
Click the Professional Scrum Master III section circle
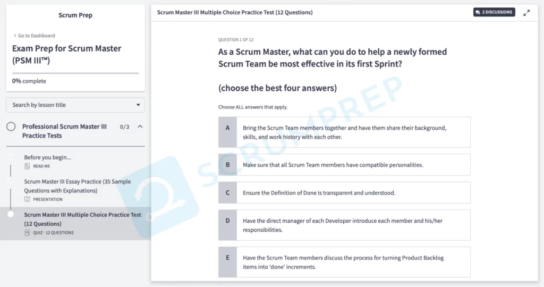coord(11,127)
